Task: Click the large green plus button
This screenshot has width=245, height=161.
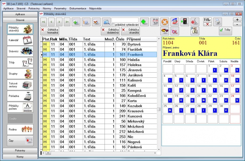Action: point(144,22)
